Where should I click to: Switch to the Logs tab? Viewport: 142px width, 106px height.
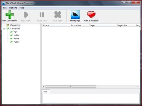point(46,91)
